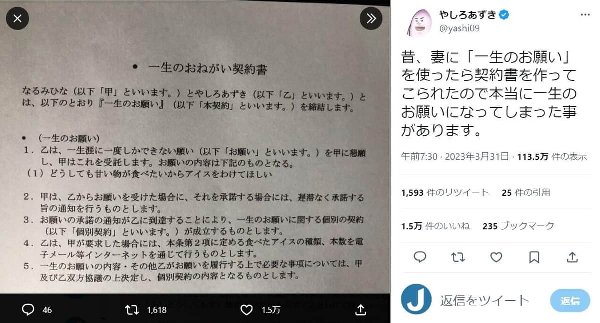Close the image viewer with X icon
Image resolution: width=600 pixels, height=323 pixels.
17,18
